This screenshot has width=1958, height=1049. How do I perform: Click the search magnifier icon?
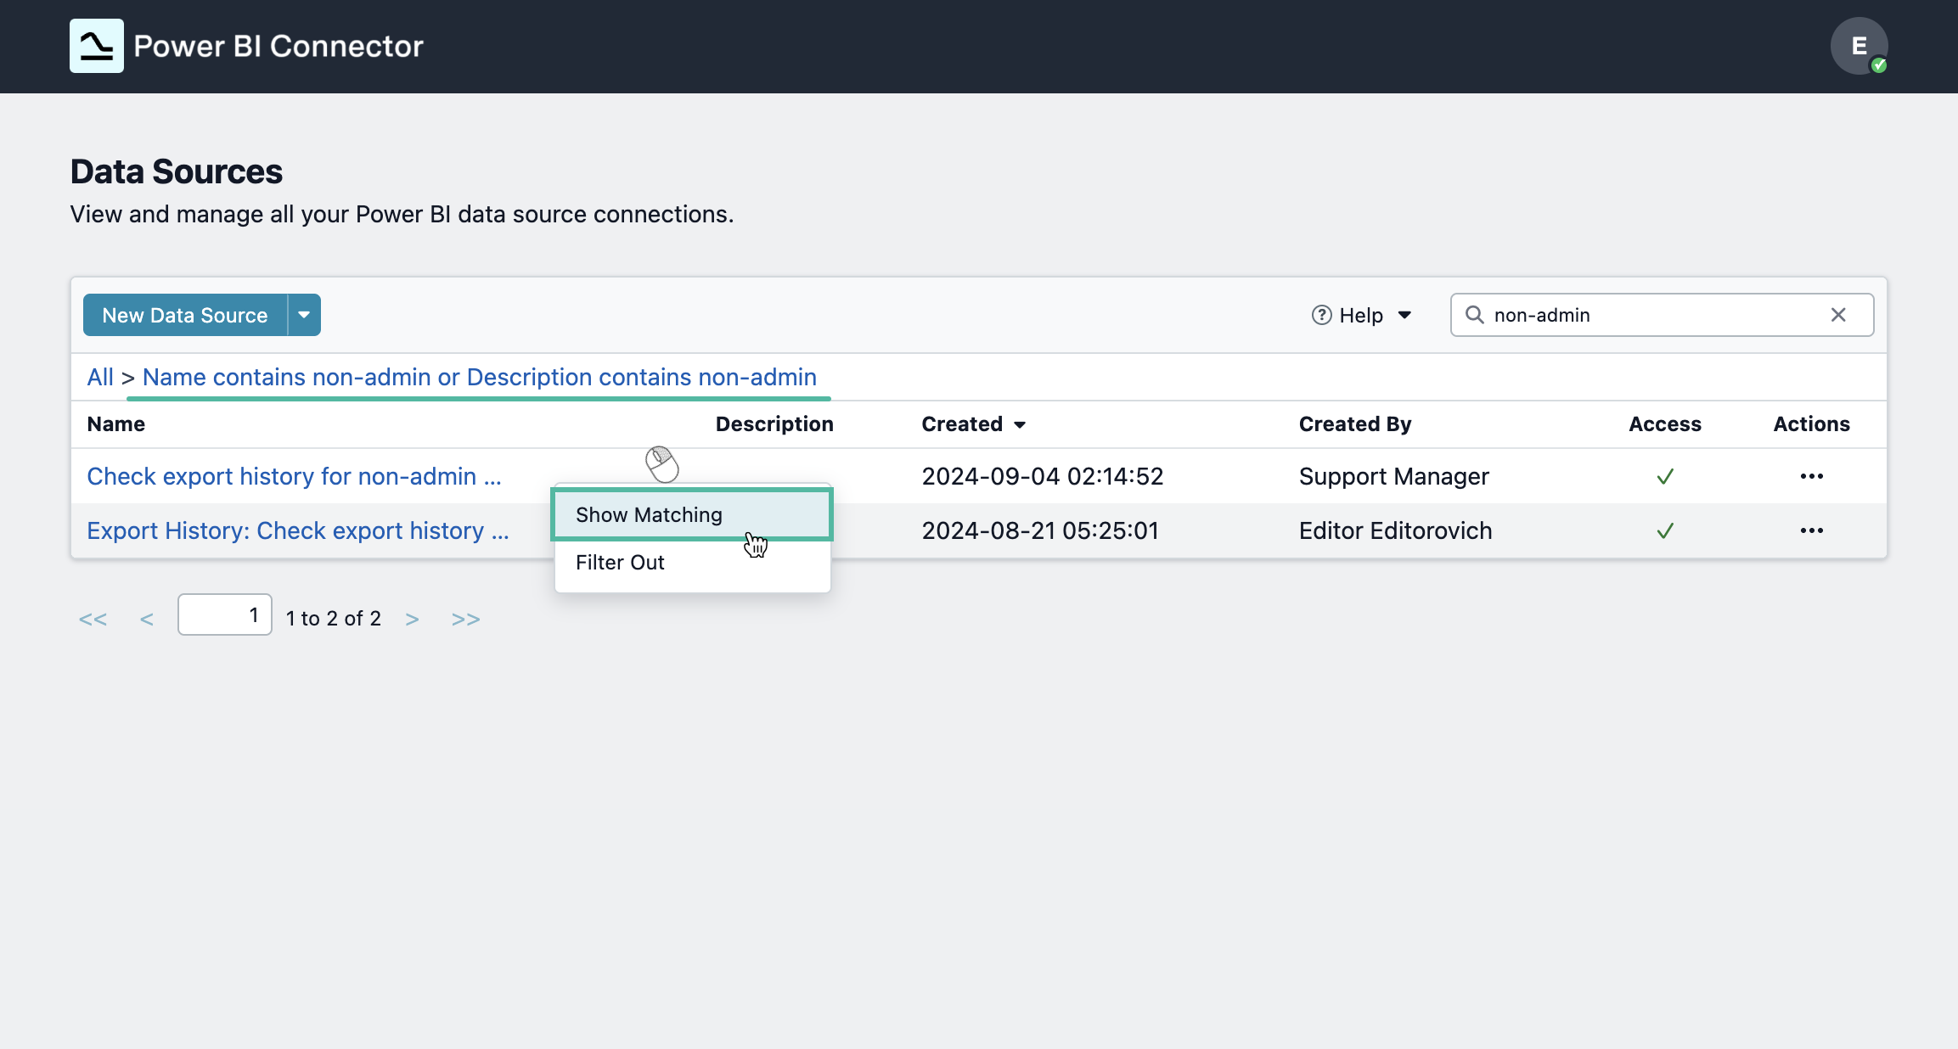[x=1475, y=315]
